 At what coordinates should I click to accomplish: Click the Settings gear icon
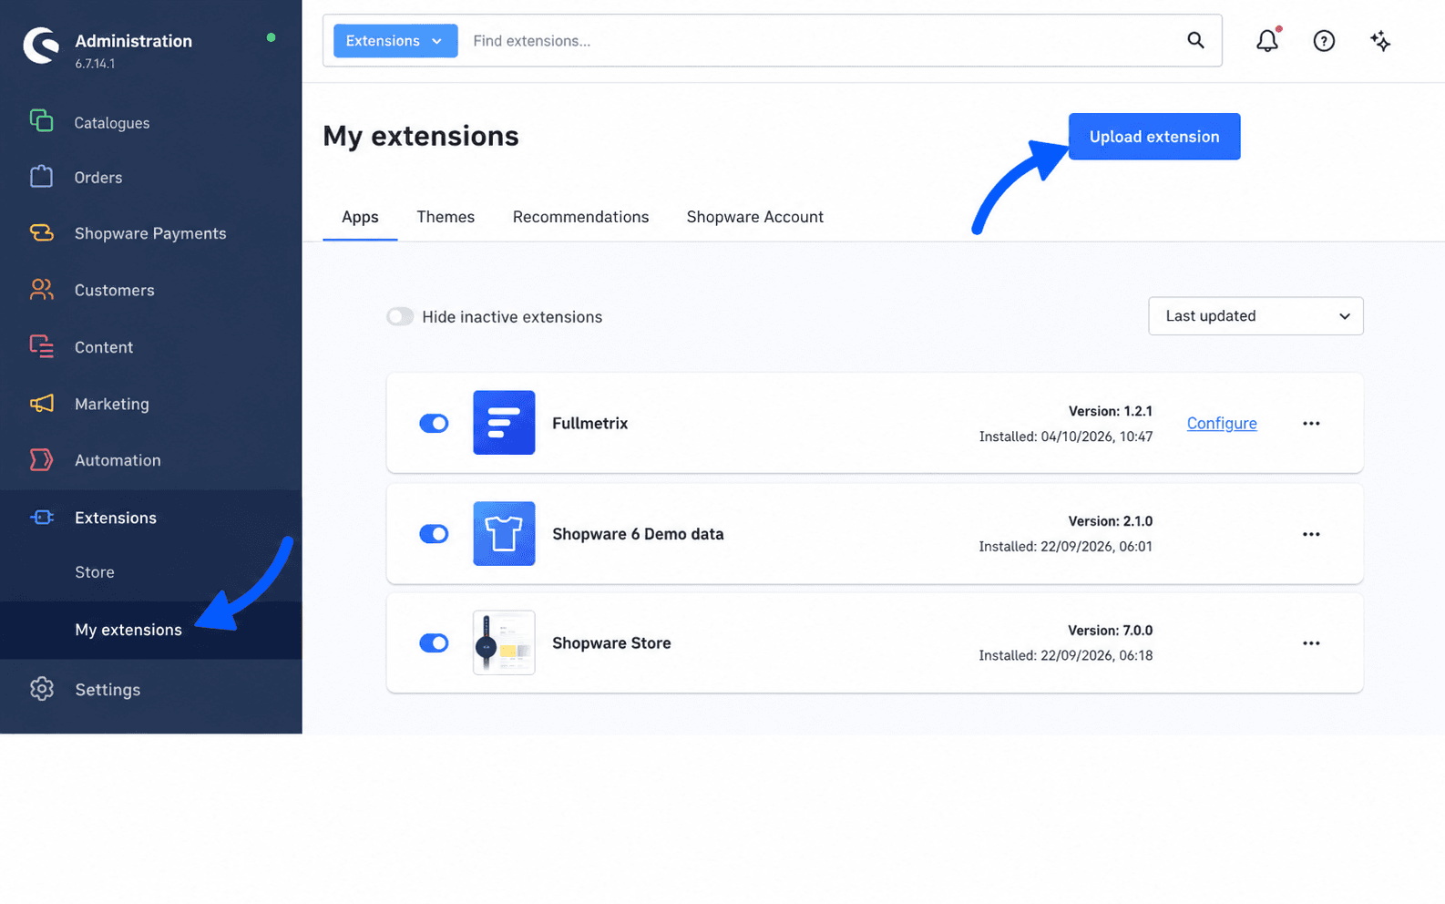[x=41, y=689]
